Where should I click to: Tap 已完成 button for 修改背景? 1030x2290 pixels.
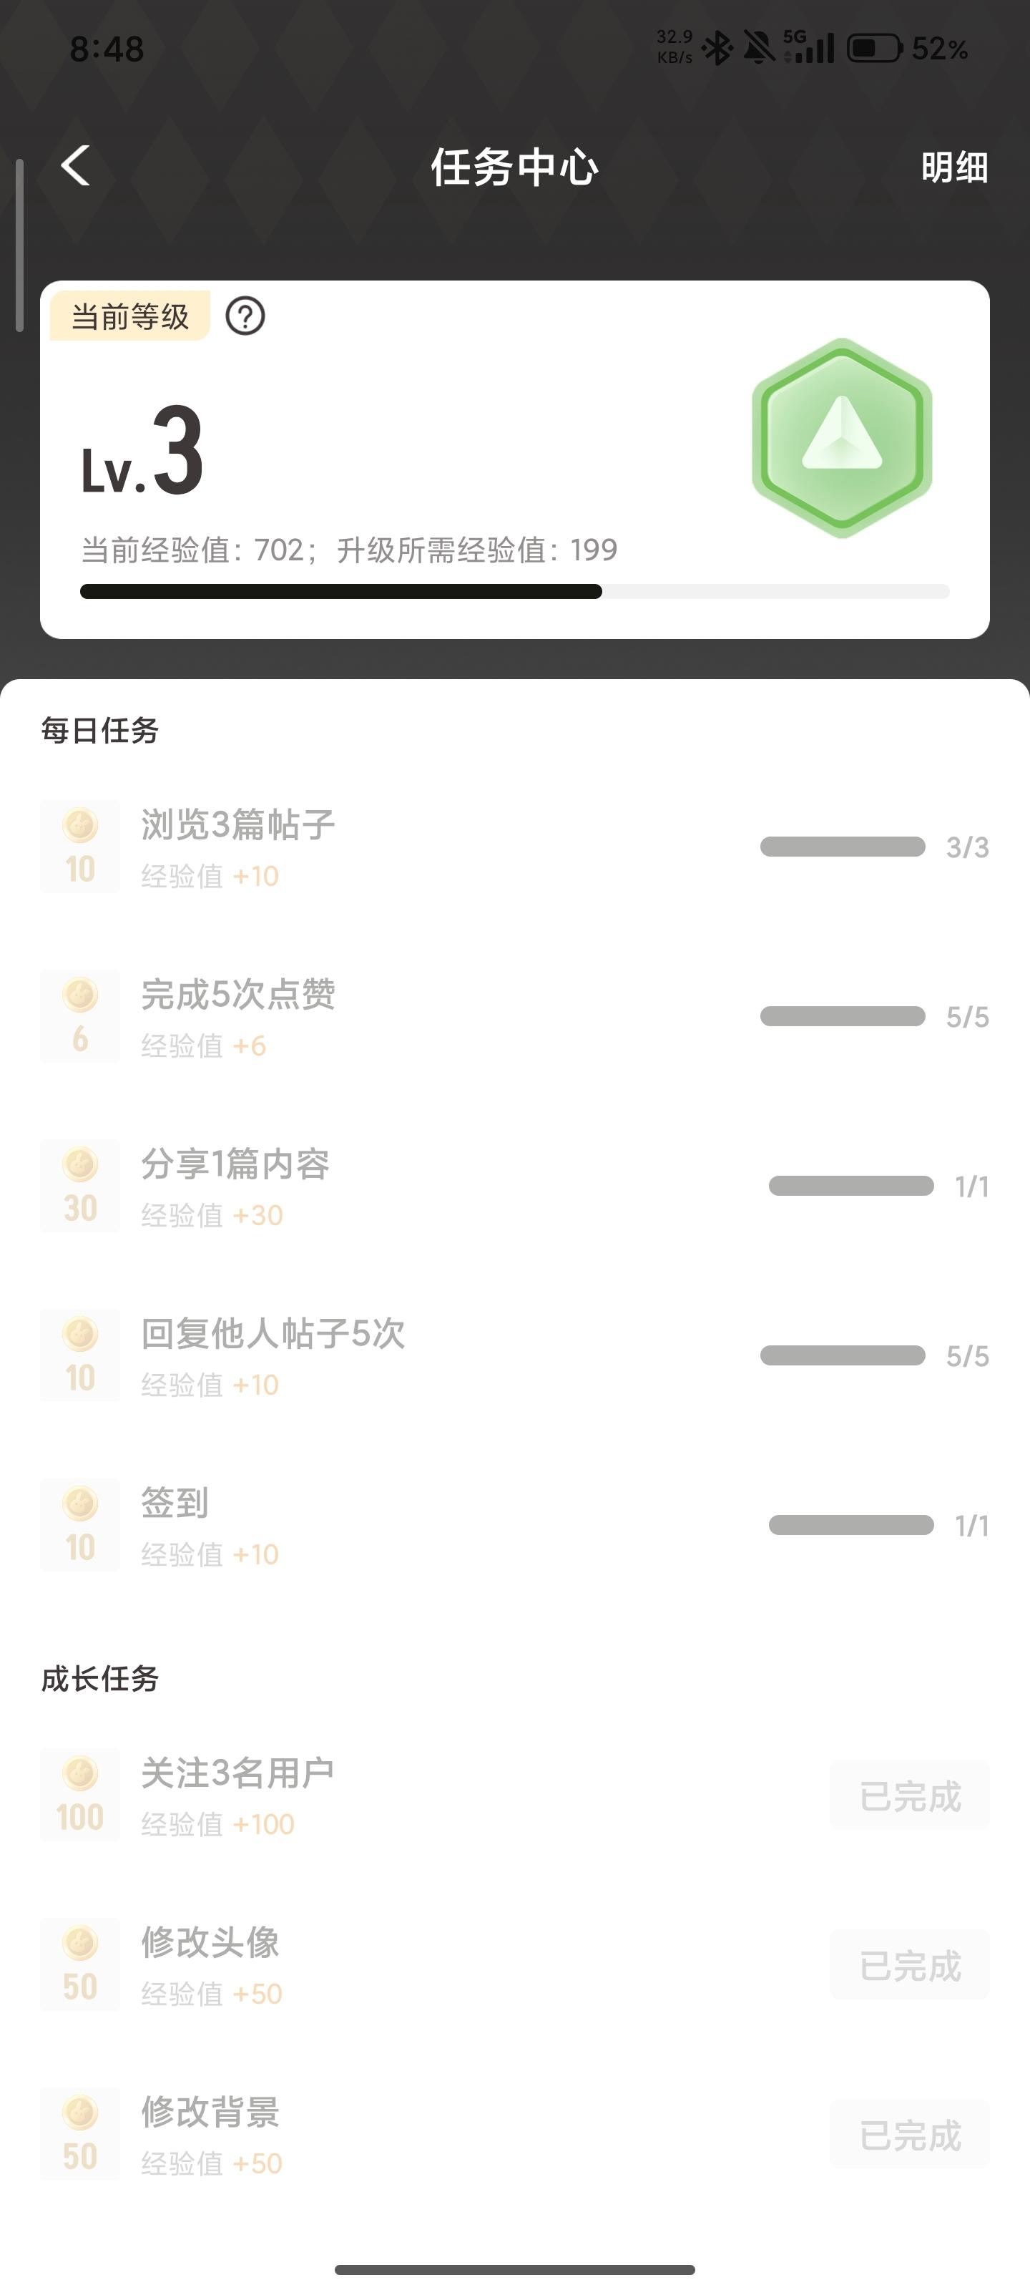coord(909,2135)
